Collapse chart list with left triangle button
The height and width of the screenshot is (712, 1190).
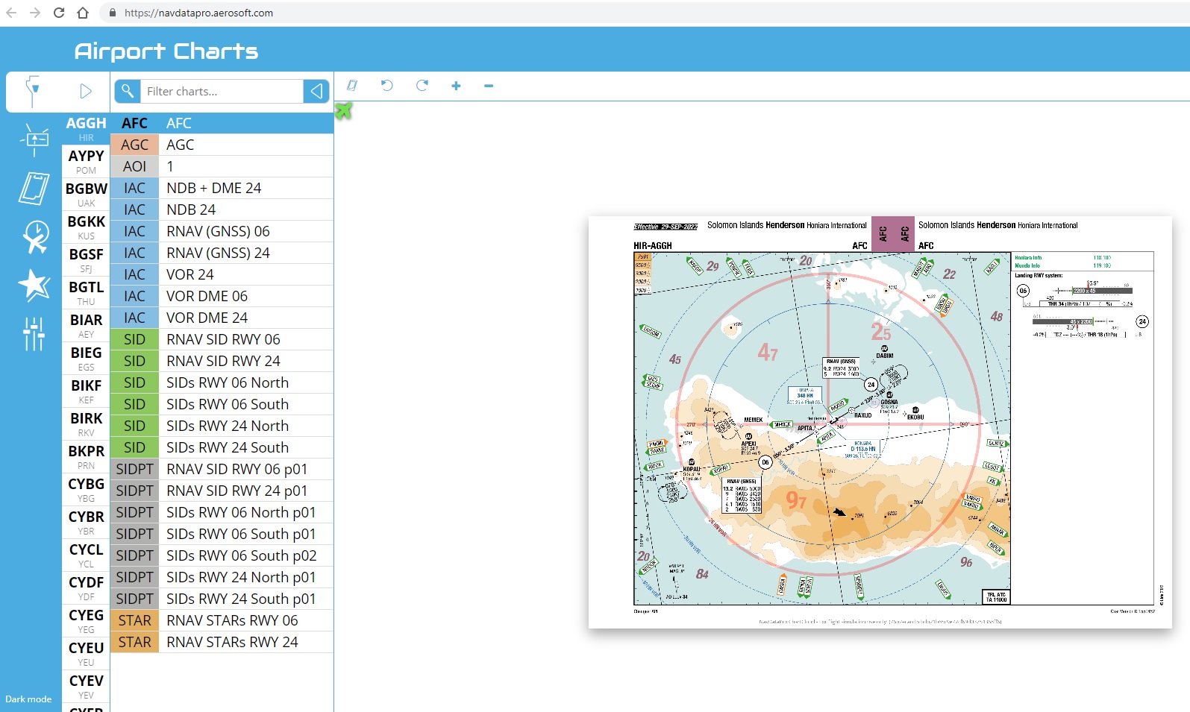(x=316, y=91)
